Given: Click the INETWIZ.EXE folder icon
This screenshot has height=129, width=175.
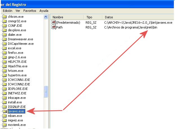Looking at the screenshot, I should tap(4, 93).
